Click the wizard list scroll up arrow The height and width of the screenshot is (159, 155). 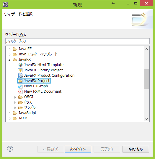[146, 49]
